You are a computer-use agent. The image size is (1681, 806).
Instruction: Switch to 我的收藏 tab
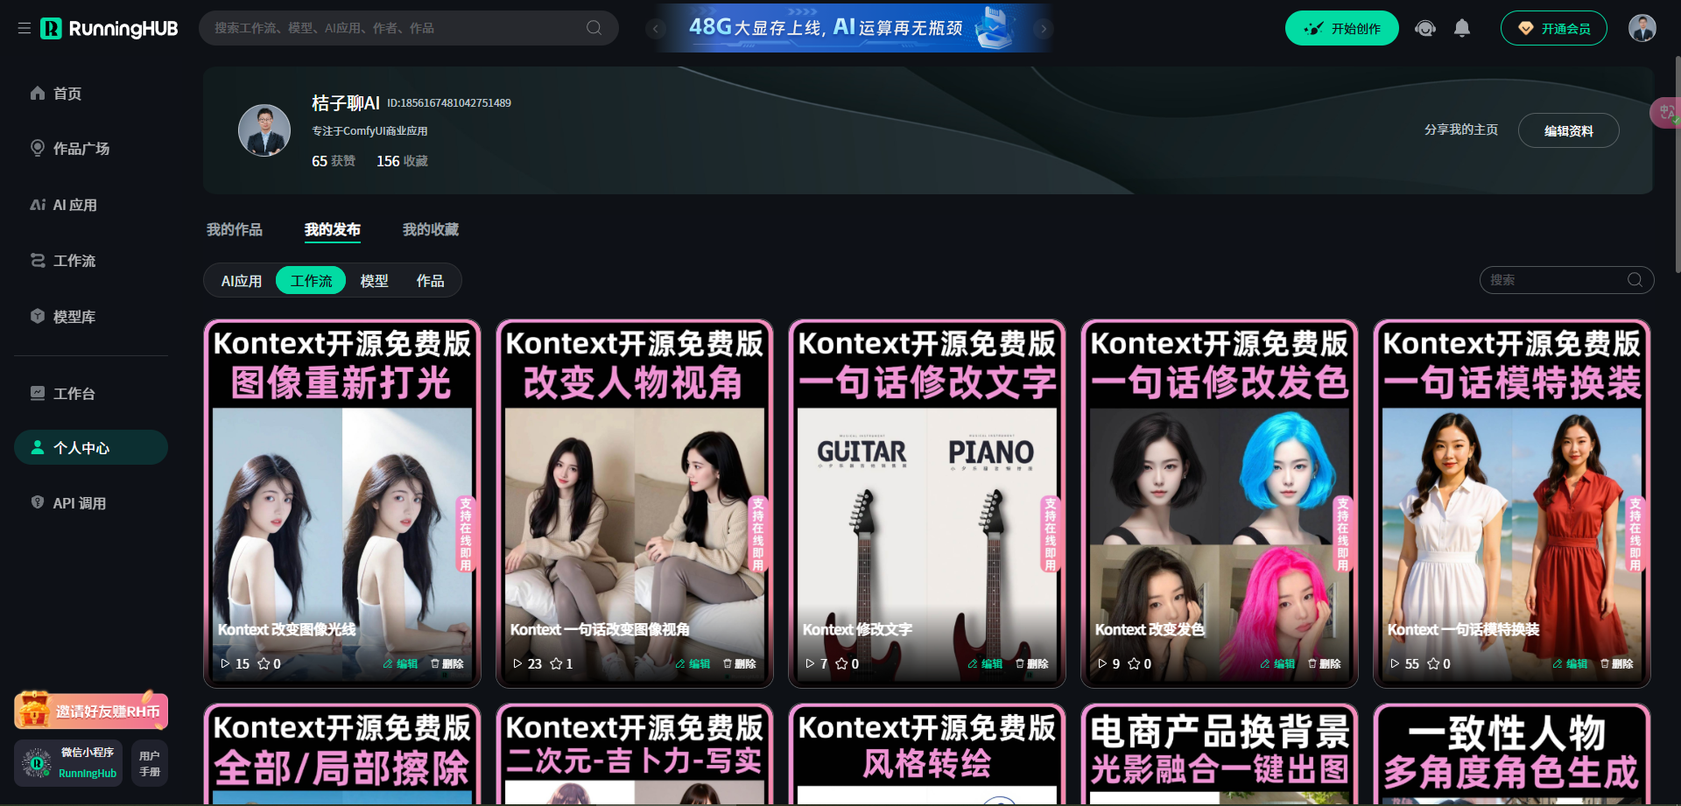point(431,229)
